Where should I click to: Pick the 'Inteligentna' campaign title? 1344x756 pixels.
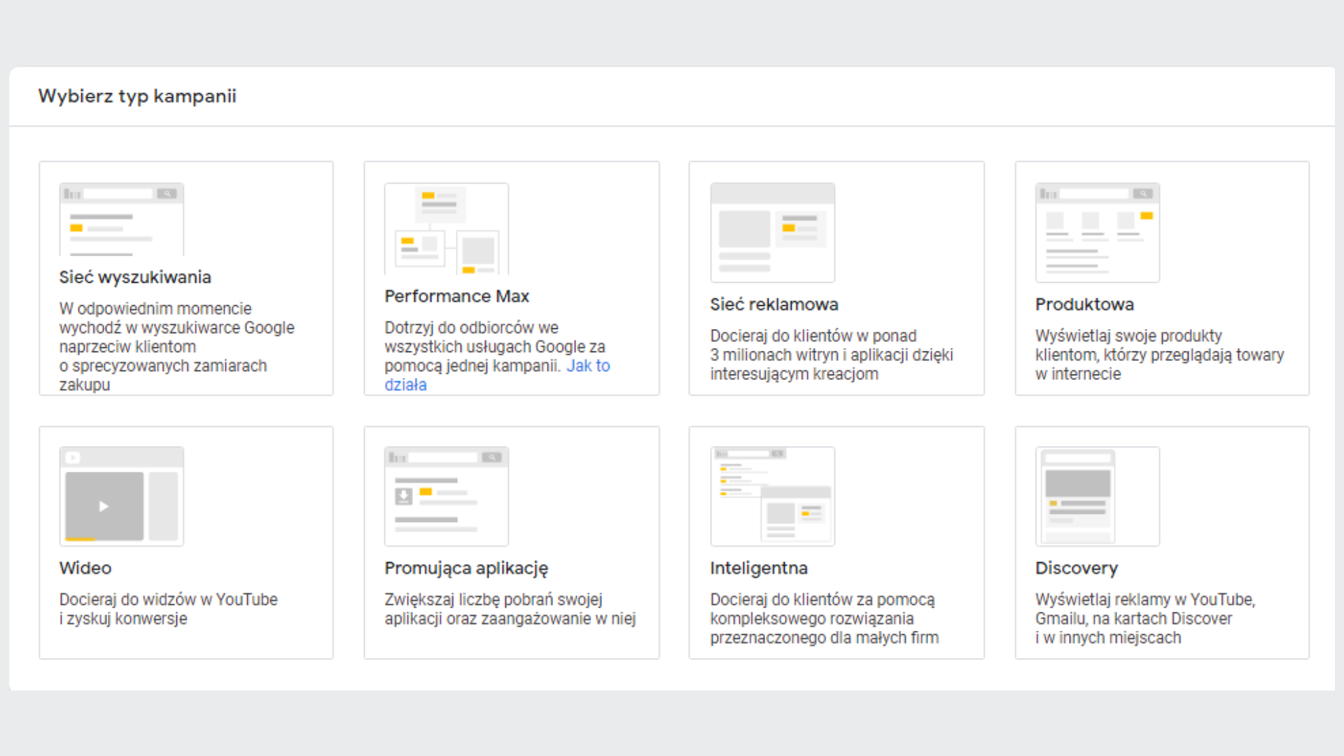(759, 568)
